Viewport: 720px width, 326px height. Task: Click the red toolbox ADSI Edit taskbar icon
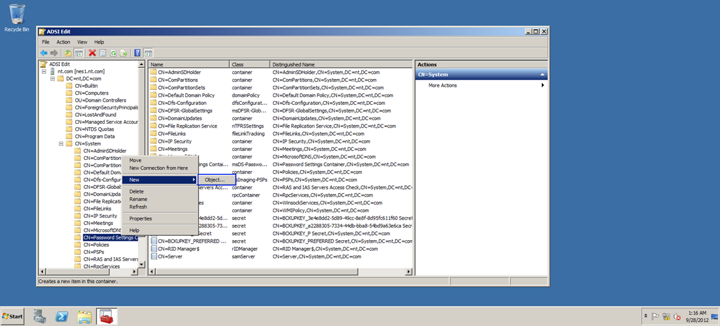click(x=107, y=316)
